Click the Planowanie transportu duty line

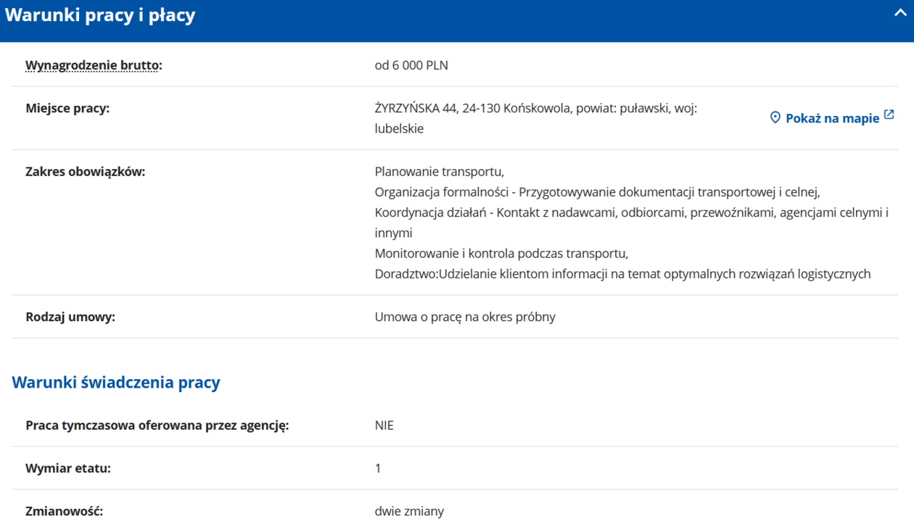(439, 172)
